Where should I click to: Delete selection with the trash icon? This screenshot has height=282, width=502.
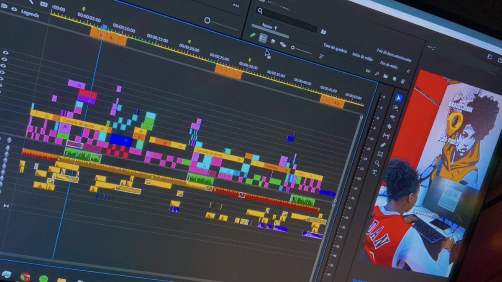click(403, 81)
